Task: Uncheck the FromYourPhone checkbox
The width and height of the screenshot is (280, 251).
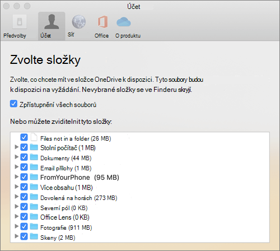Action: click(24, 177)
